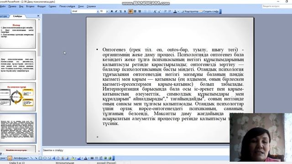Viewport: 292px width, 164px height.
Task: Select the Rectangle shape tool
Action: point(41,158)
